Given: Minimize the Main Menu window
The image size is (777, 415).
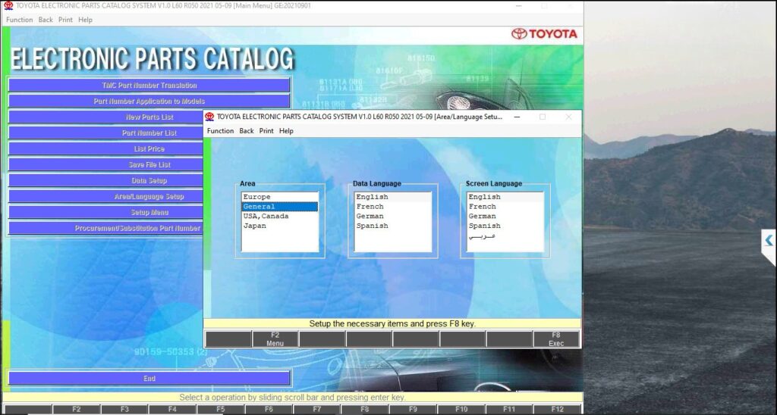Looking at the screenshot, I should click(518, 6).
